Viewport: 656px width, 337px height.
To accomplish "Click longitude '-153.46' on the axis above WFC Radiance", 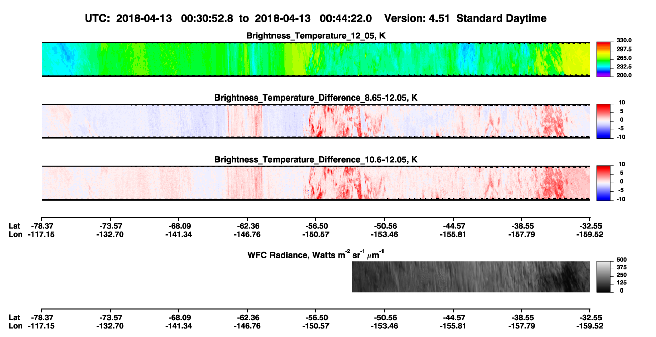I will pyautogui.click(x=384, y=234).
